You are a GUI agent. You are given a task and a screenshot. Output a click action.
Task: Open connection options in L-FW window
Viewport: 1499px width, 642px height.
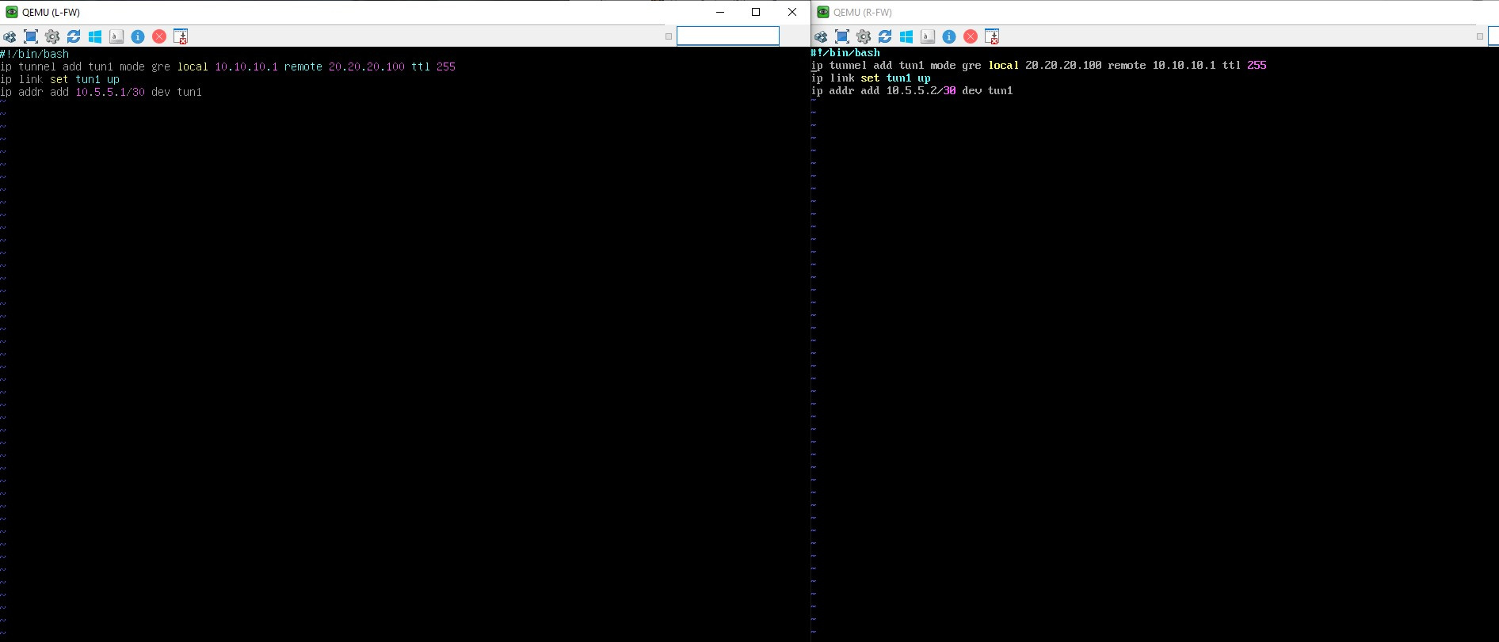10,36
